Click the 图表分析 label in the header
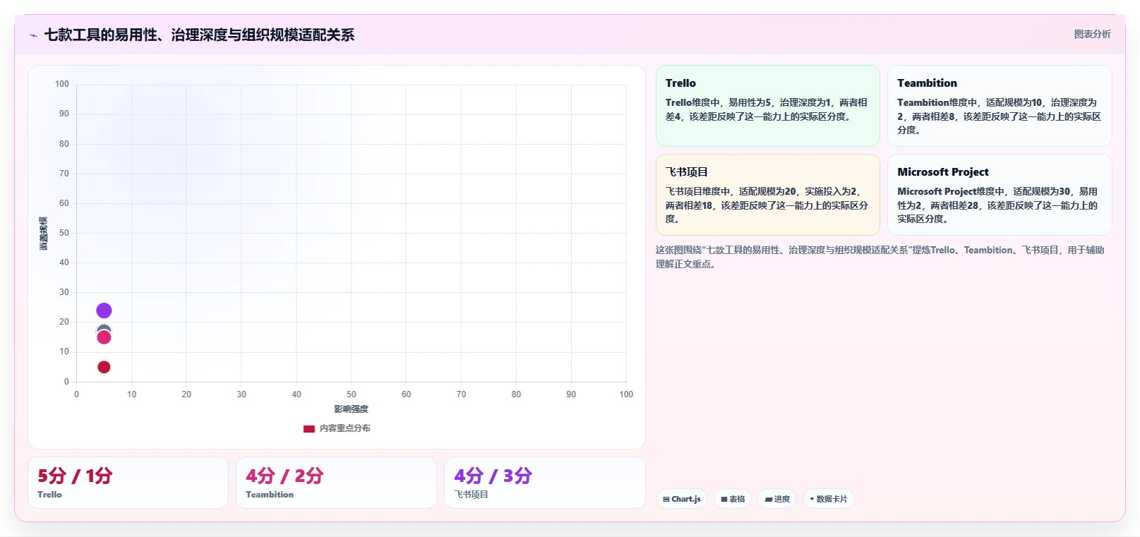1140x537 pixels. point(1092,34)
